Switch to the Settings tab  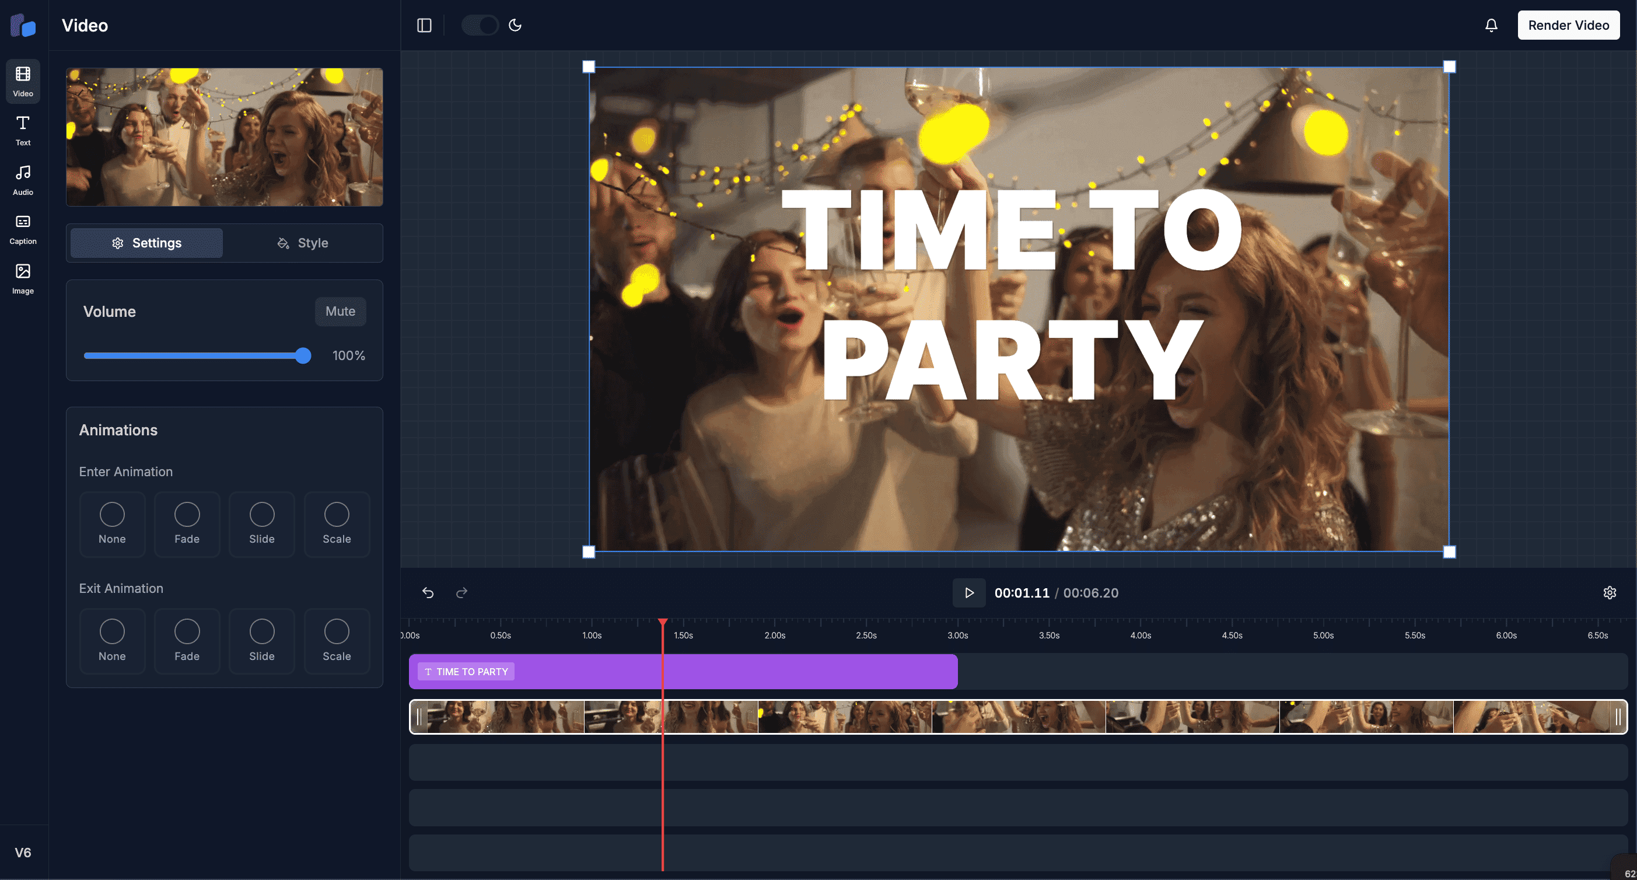click(x=146, y=243)
